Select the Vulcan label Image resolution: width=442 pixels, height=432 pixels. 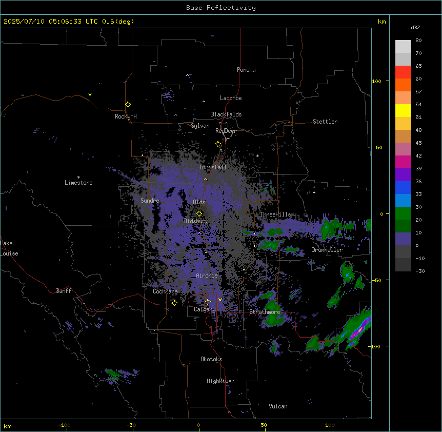[278, 406]
